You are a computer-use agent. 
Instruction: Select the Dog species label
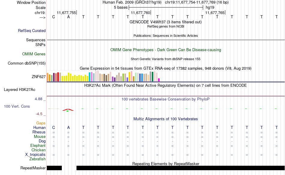pos(42,141)
